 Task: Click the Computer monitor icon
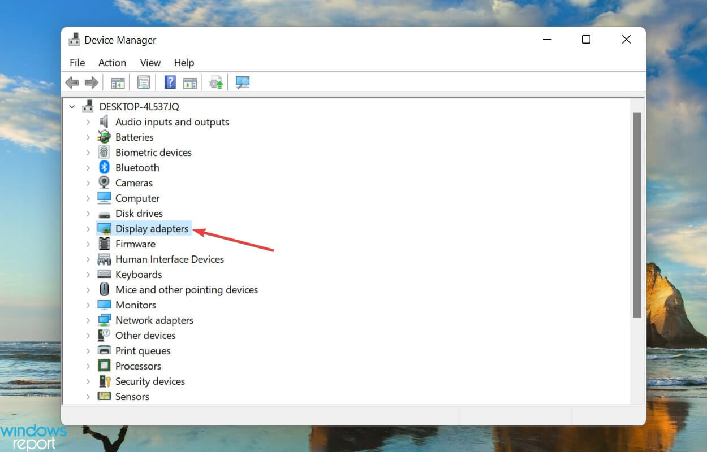(x=104, y=198)
